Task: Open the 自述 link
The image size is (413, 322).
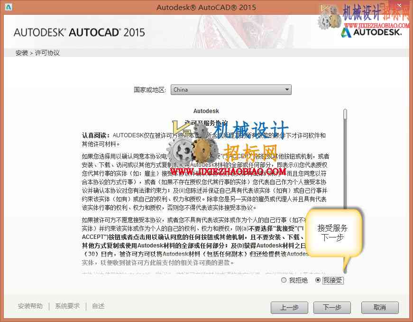Action: (98, 306)
